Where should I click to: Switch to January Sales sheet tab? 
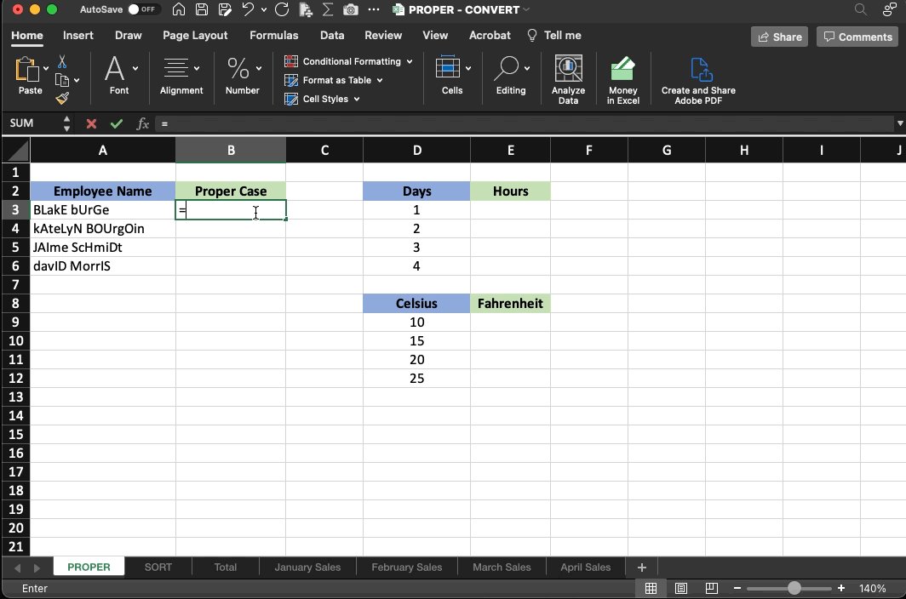307,568
